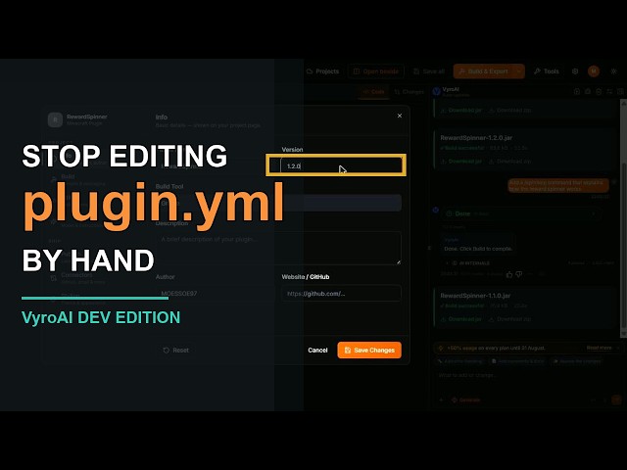Click the thumbs up icon
This screenshot has width=627, height=470.
point(509,274)
